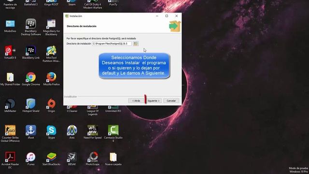Launch the VirtualDJ 8 shortcut
This screenshot has height=174, width=309.
tap(10, 52)
